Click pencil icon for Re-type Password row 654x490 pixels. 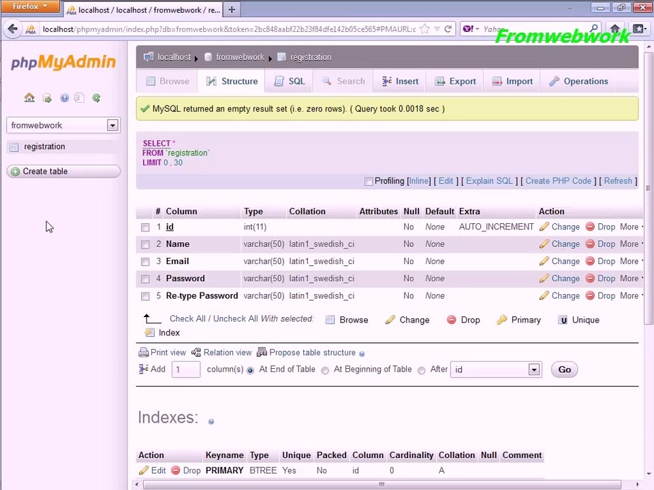[x=544, y=296]
